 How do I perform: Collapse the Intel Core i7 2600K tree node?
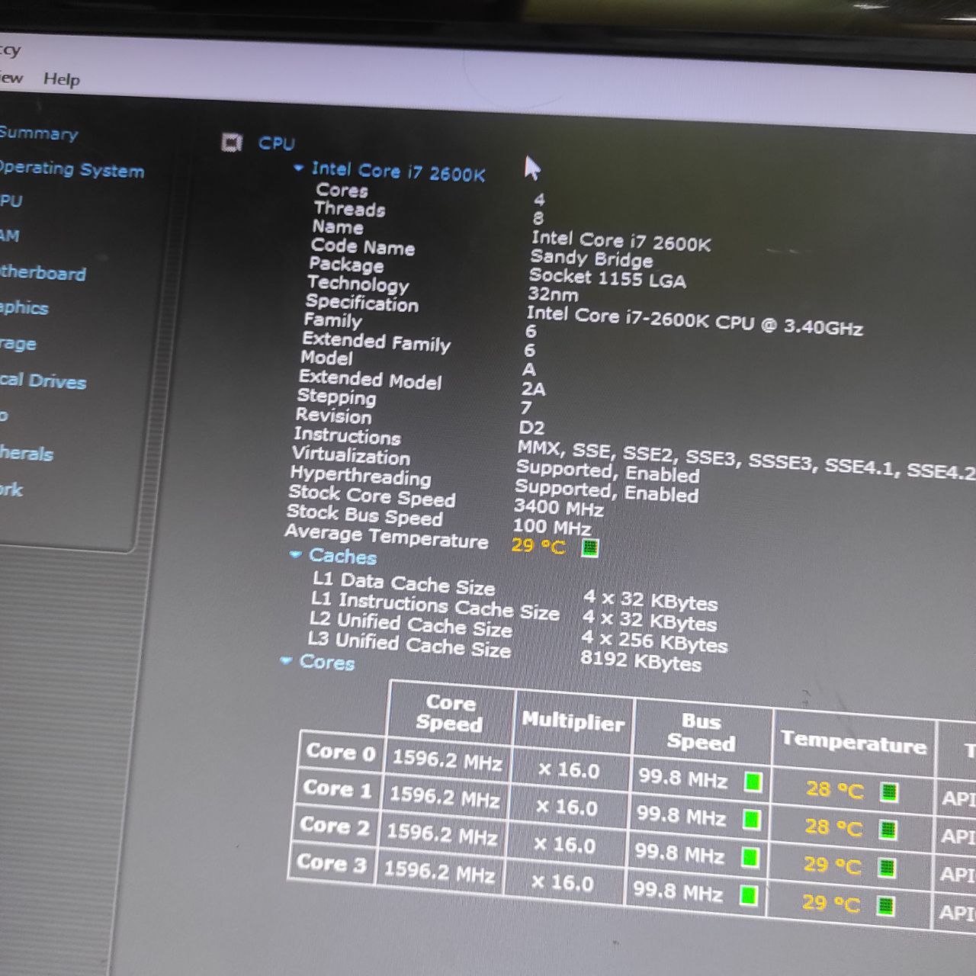299,168
